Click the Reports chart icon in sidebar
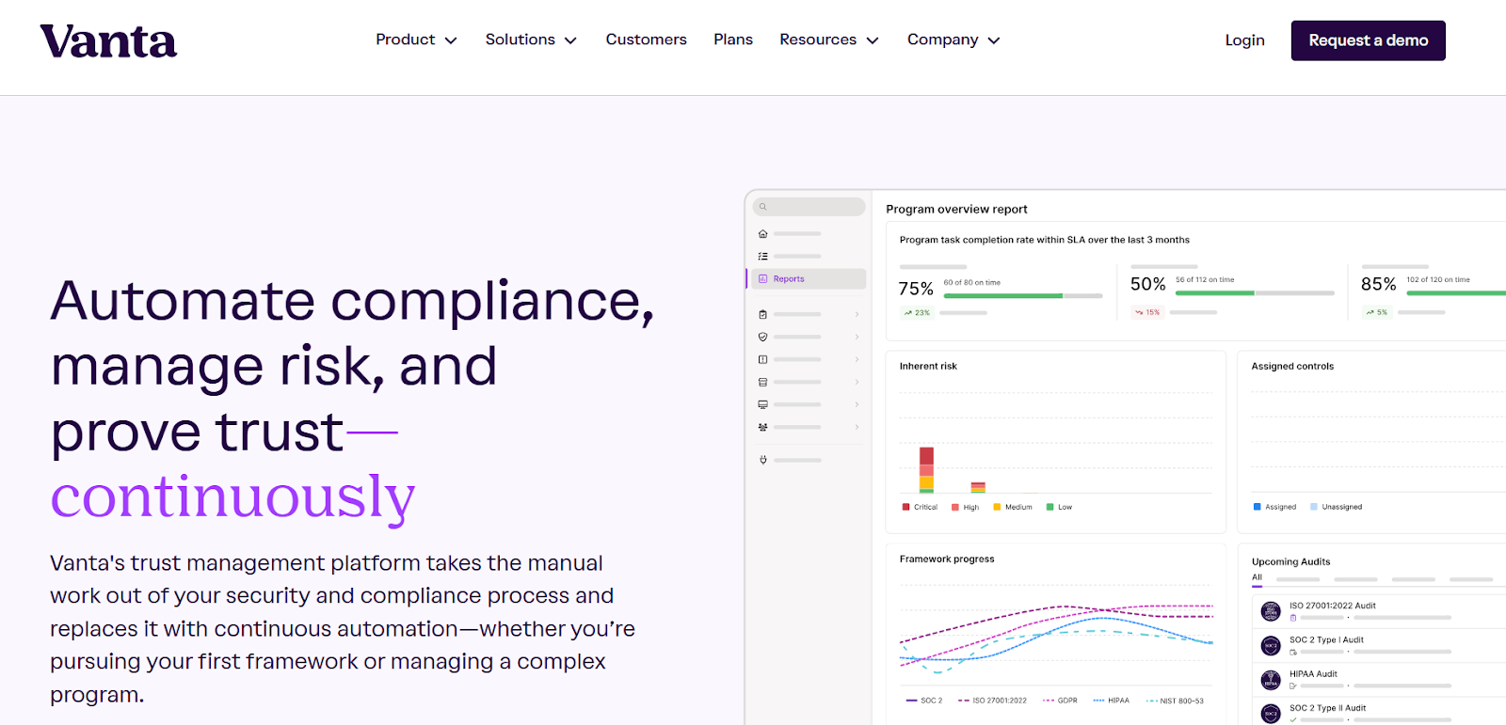 click(x=763, y=279)
